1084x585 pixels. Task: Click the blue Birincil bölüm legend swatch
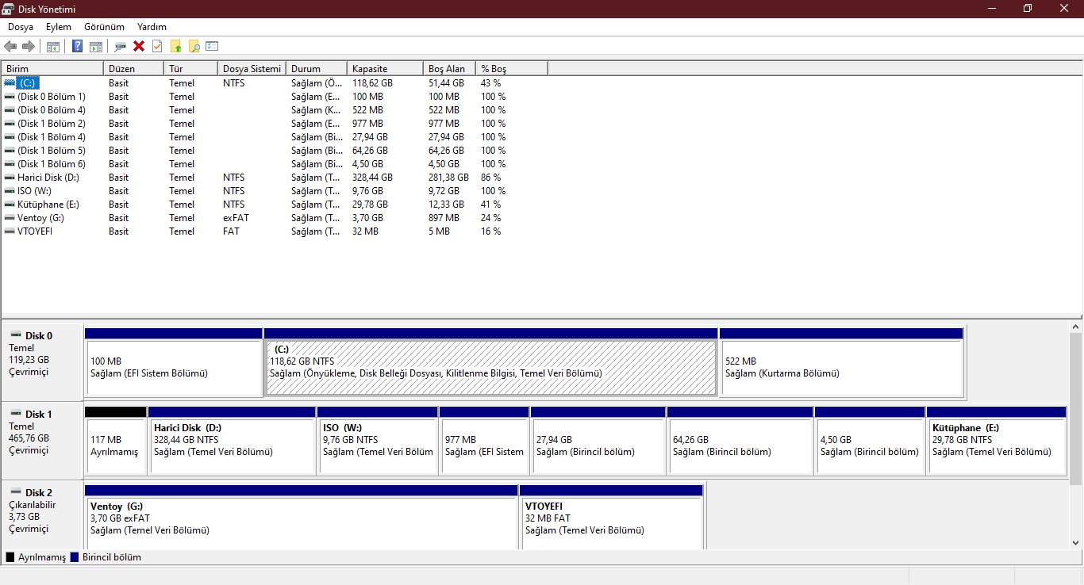pos(75,557)
